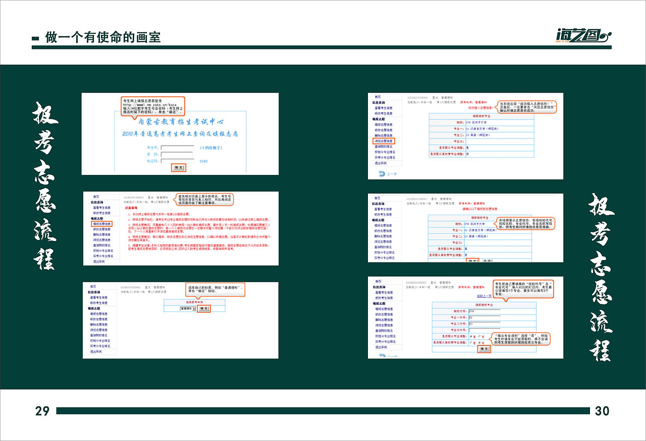Image resolution: width=646 pixels, height=441 pixels.
Task: Click the captcha number 2342
Action: coord(203,161)
